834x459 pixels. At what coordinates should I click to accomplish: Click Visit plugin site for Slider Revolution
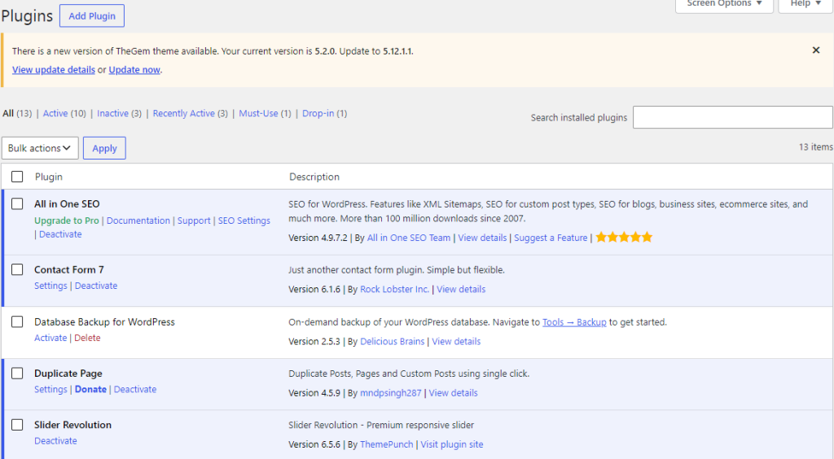coord(451,444)
